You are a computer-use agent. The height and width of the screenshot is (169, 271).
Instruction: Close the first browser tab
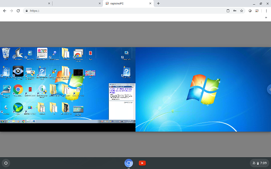pyautogui.click(x=49, y=3)
